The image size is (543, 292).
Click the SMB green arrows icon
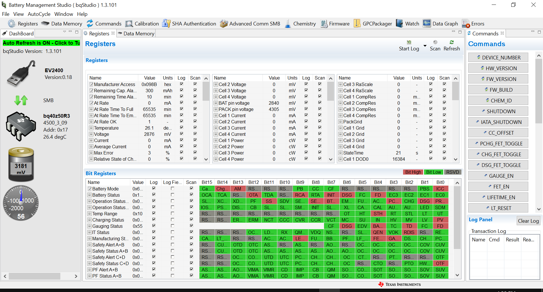point(21,100)
